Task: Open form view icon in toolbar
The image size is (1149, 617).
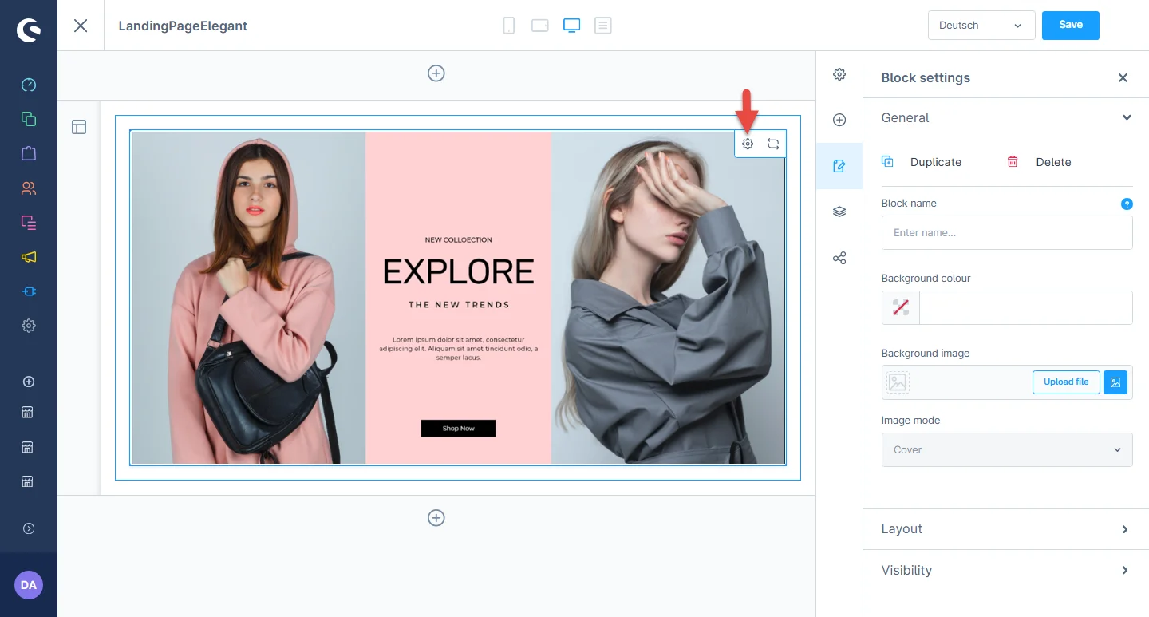Action: [603, 26]
